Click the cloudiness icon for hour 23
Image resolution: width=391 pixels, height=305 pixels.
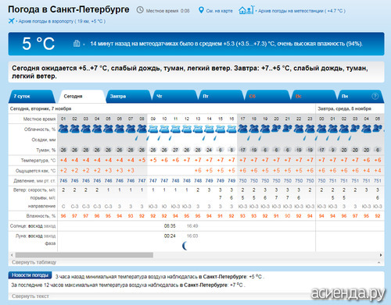tap(310, 129)
